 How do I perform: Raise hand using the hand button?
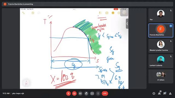86,93
